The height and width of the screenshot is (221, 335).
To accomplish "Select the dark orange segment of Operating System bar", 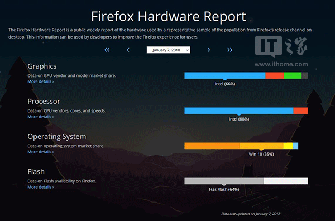I will pyautogui.click(x=212, y=146).
